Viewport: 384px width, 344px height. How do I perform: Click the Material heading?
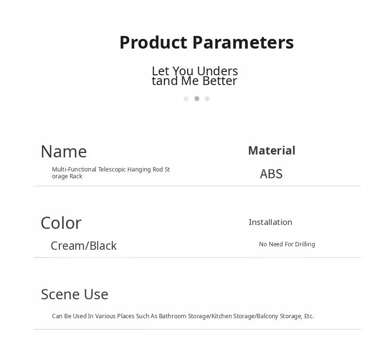coord(271,151)
